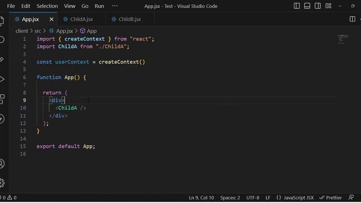Open the activity bar icon below Extensions
The width and height of the screenshot is (361, 203).
click(x=2, y=119)
